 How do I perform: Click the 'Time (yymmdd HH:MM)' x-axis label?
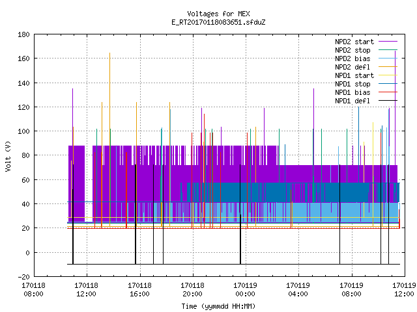[x=218, y=306]
